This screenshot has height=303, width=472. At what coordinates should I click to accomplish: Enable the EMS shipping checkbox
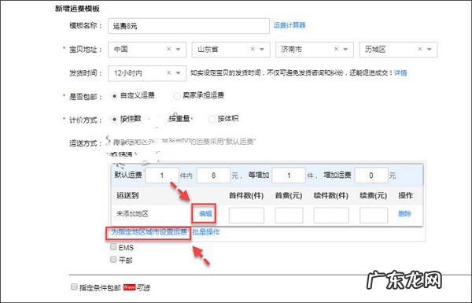[113, 247]
